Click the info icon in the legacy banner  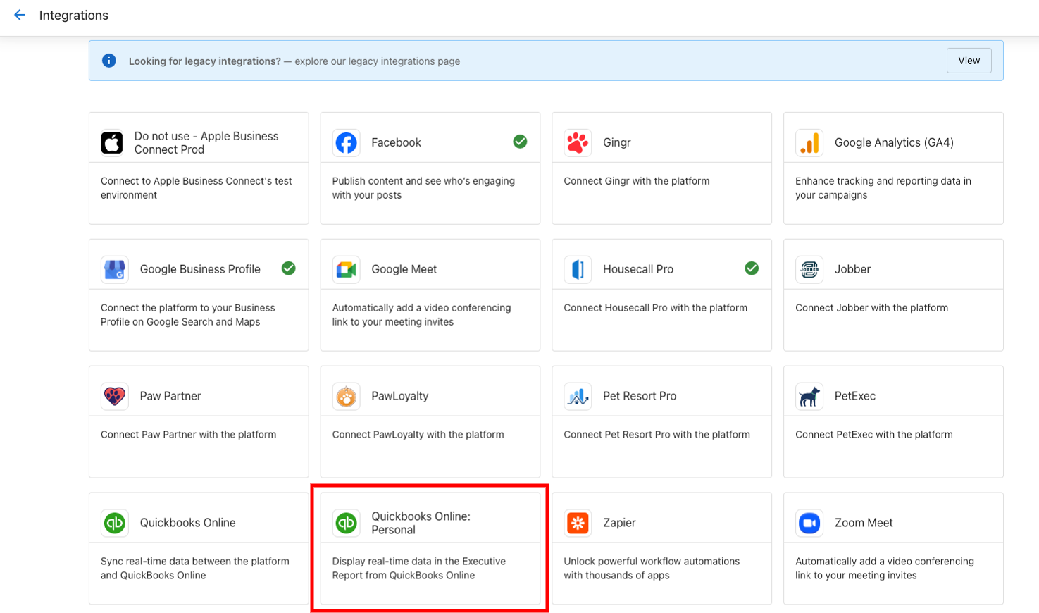[x=109, y=61]
